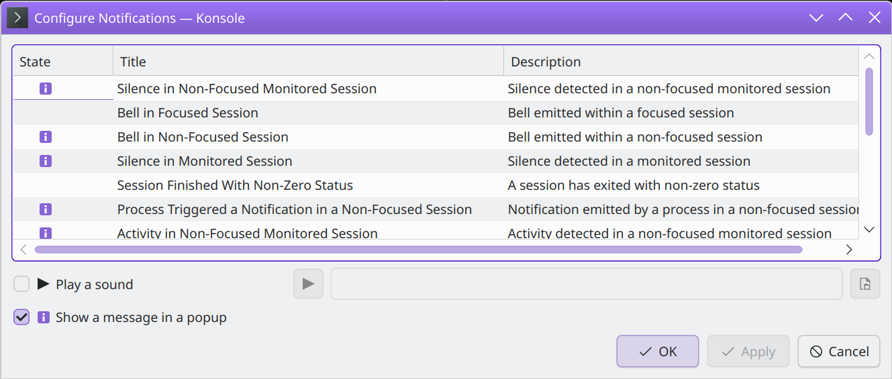
Task: Click the list's scroll up arrow
Action: click(869, 57)
